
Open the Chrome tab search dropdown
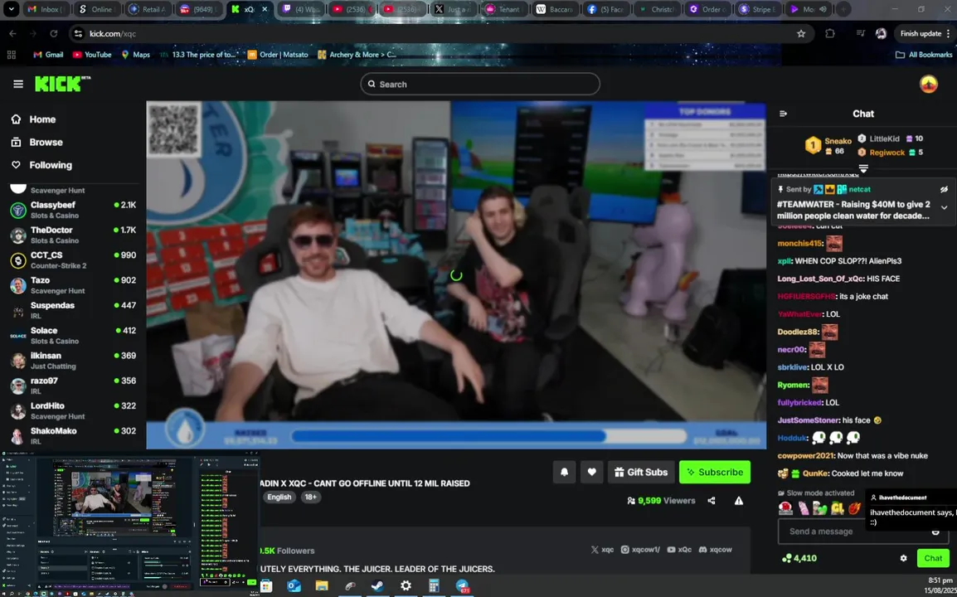(11, 9)
